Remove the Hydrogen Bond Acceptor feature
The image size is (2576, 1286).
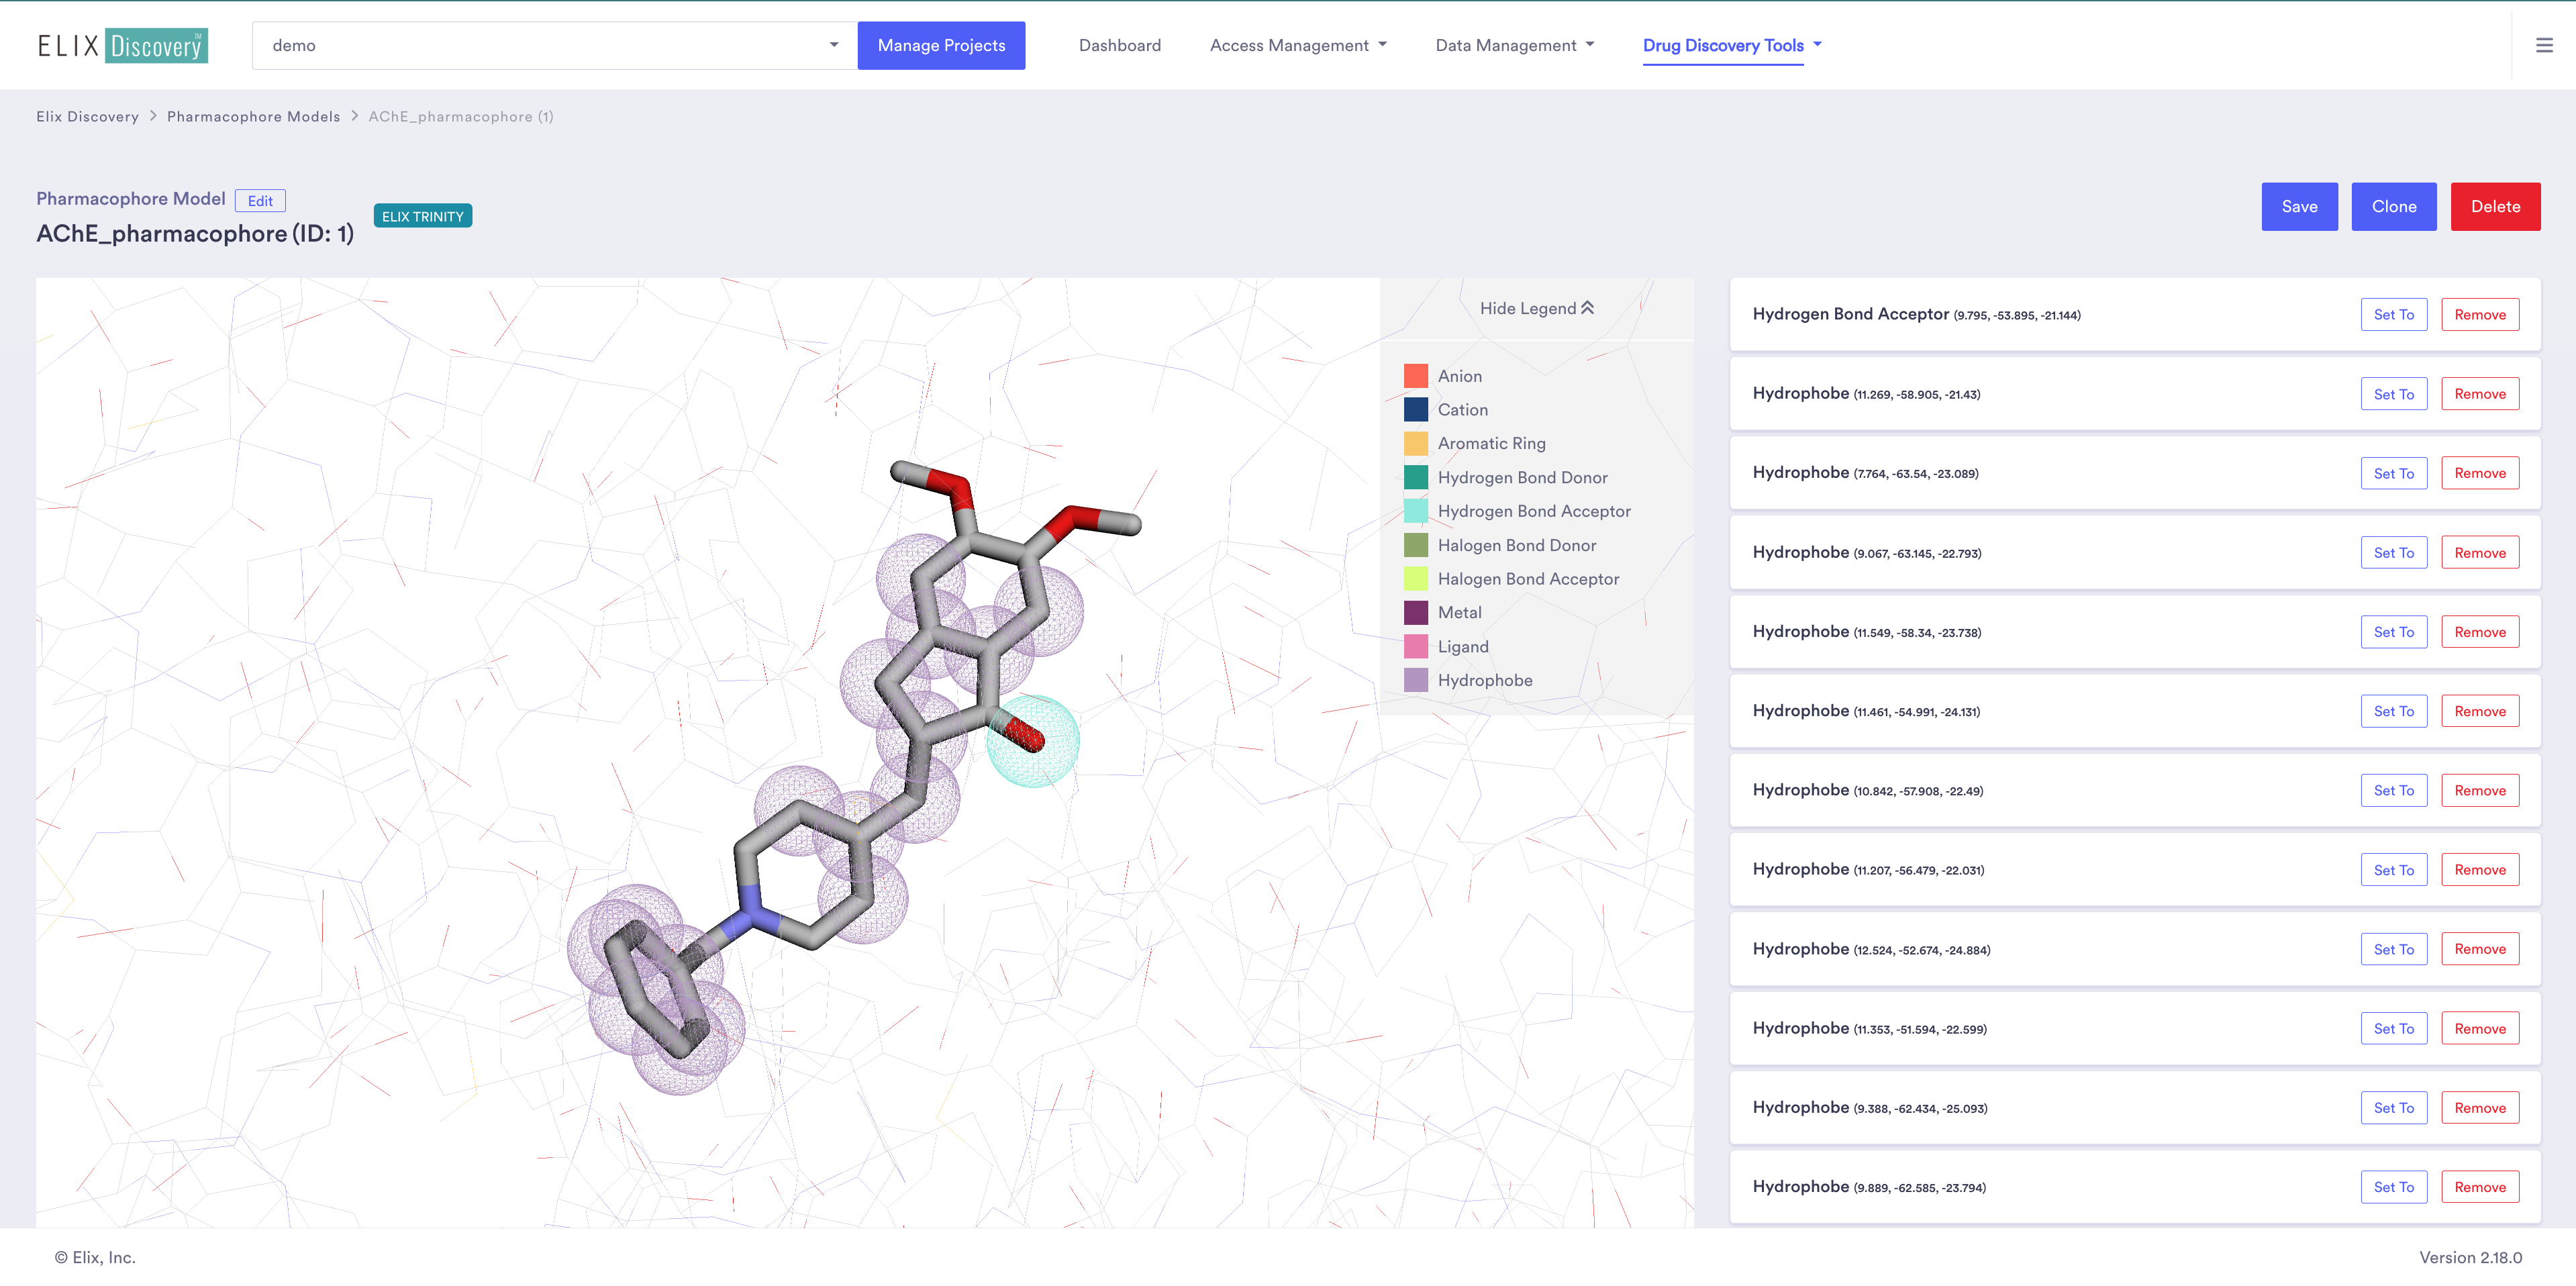tap(2479, 315)
